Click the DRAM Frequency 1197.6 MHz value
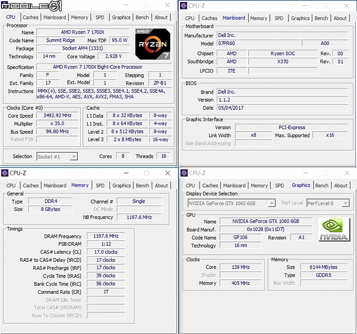This screenshot has height=334, width=357. tap(106, 236)
